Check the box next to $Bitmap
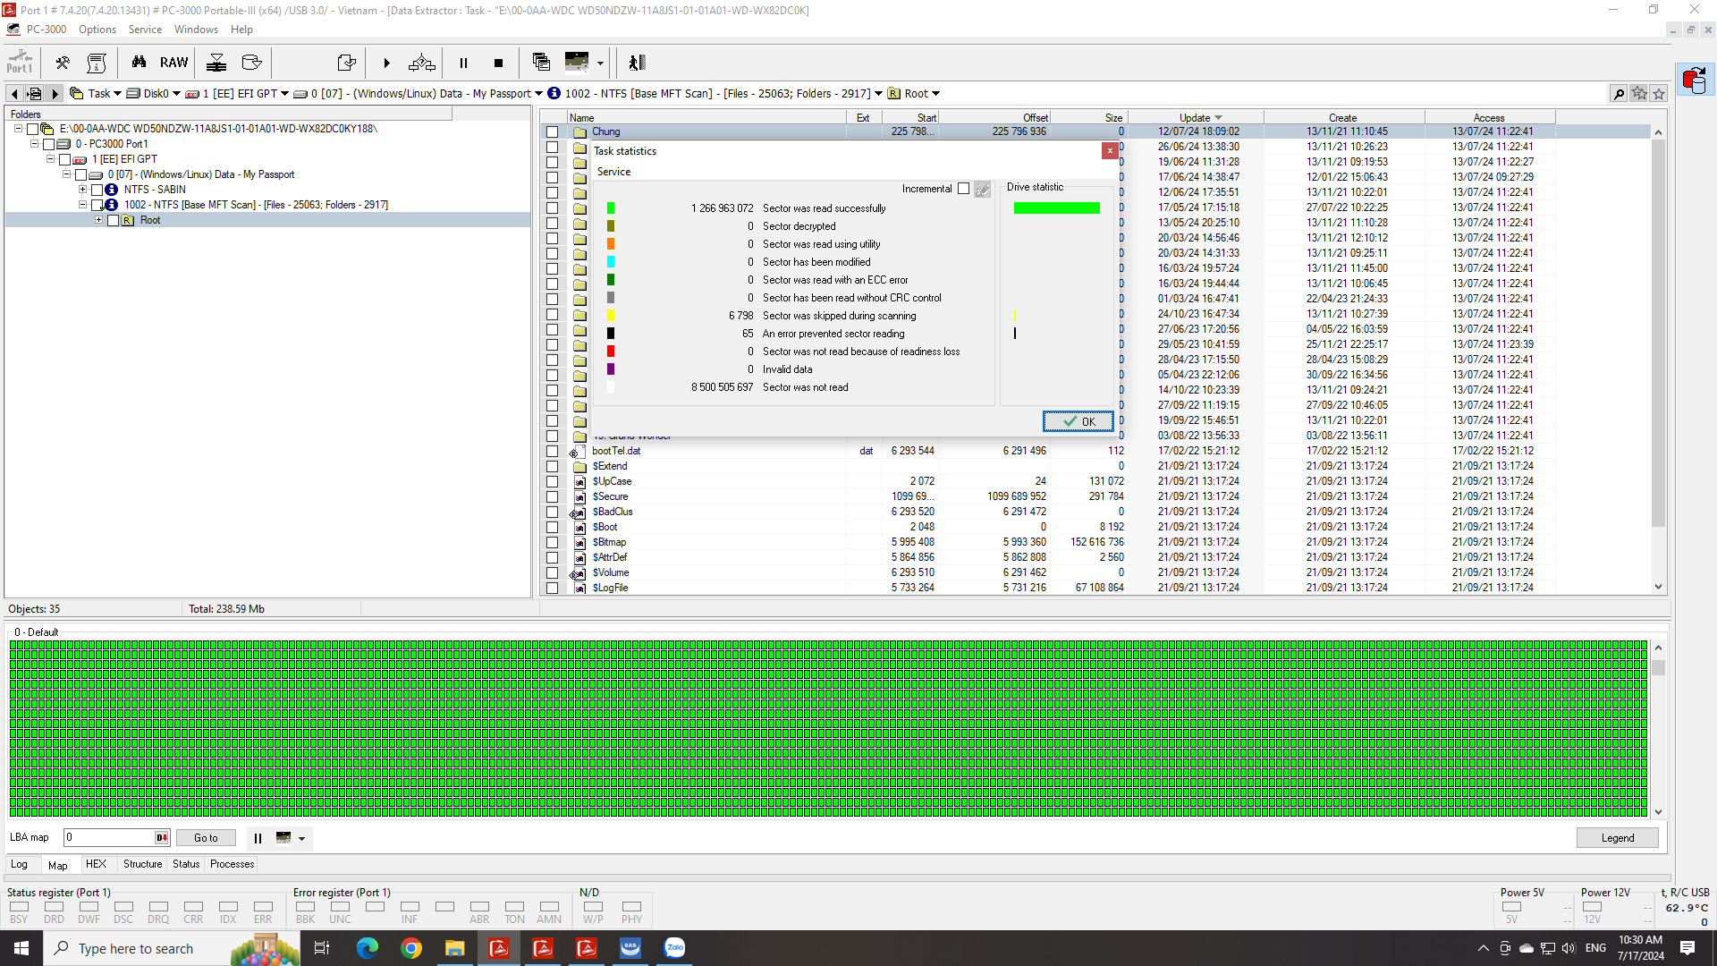The height and width of the screenshot is (966, 1717). (553, 543)
